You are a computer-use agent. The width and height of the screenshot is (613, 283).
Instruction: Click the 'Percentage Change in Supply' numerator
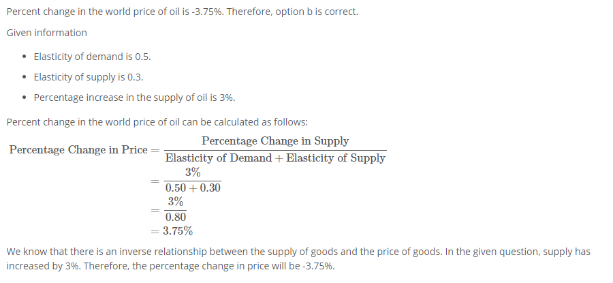(275, 141)
